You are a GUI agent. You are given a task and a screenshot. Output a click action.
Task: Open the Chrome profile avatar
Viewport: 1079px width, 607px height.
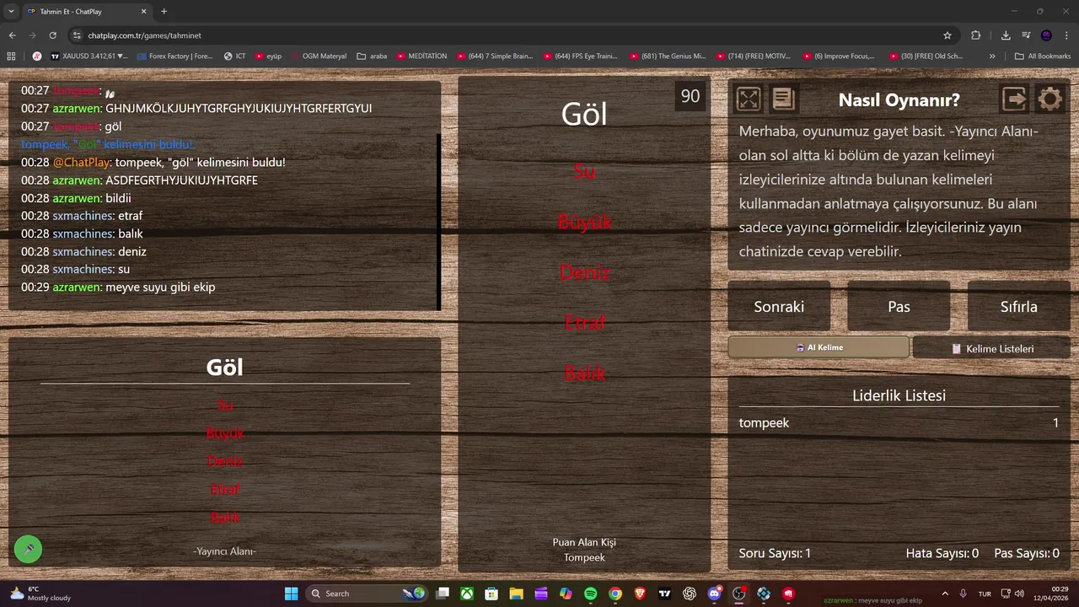(x=1046, y=35)
